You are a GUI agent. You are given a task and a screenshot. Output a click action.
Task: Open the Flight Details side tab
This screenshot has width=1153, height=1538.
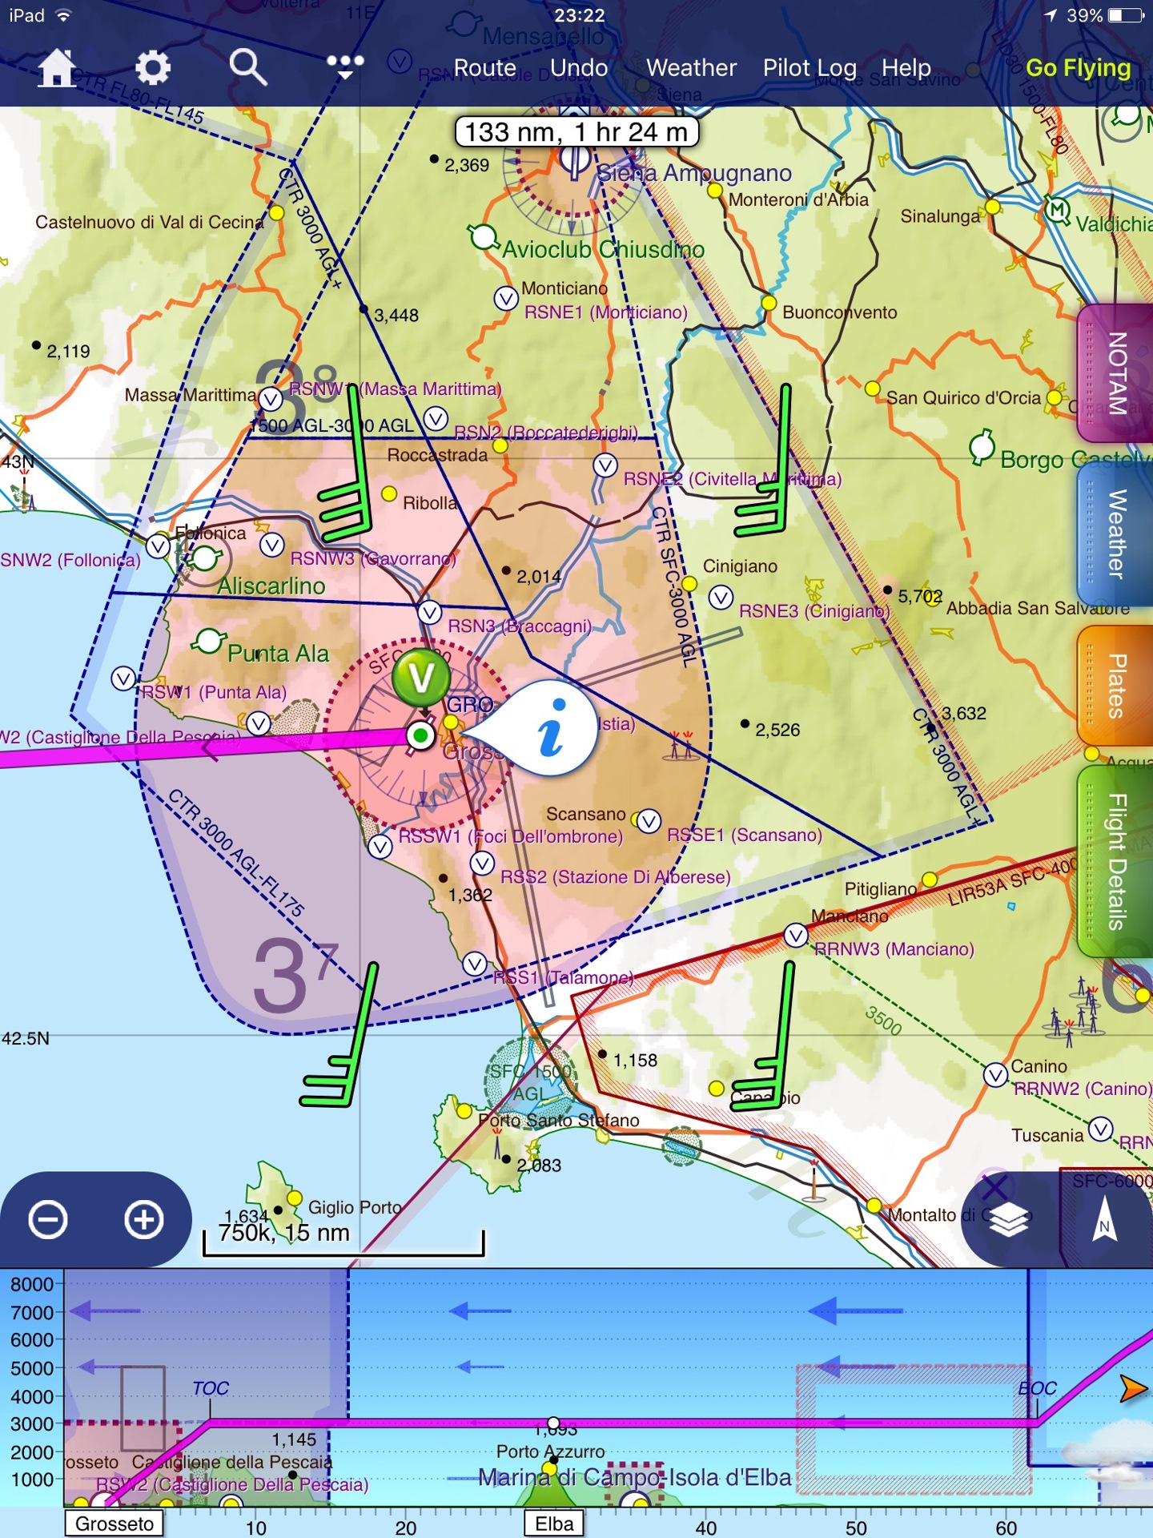1115,861
